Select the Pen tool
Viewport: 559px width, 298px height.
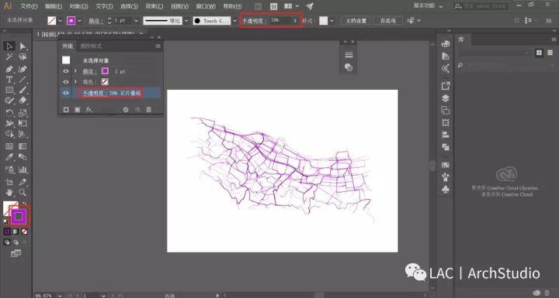coord(9,69)
